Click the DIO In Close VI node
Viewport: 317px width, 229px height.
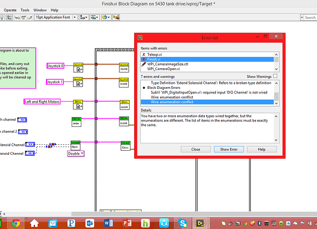pos(124,121)
